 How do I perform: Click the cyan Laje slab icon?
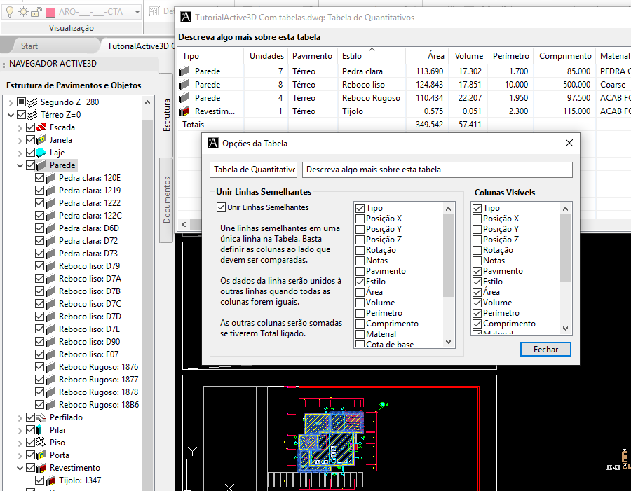(41, 153)
